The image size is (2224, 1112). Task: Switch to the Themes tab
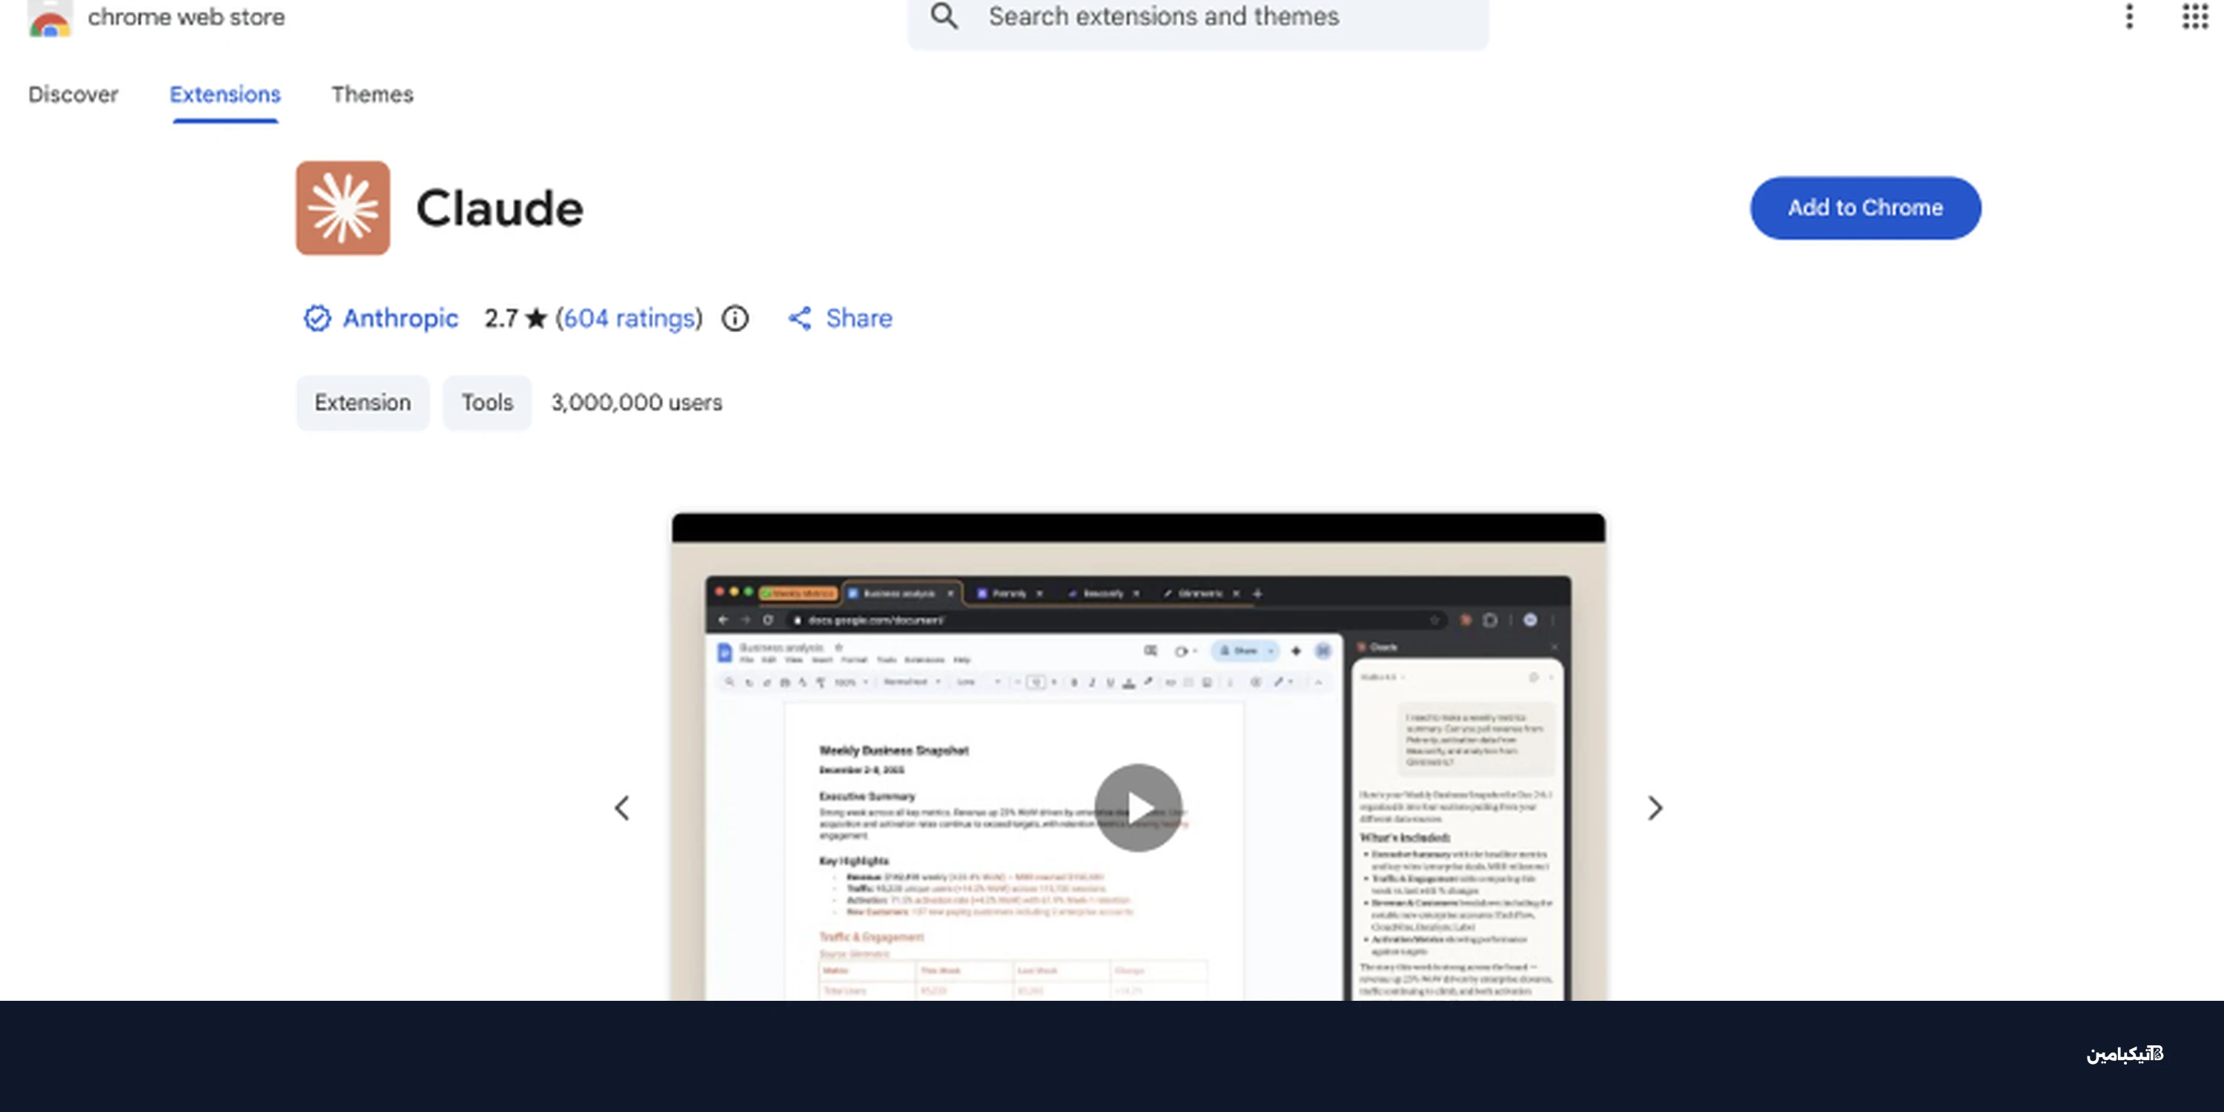pyautogui.click(x=372, y=94)
